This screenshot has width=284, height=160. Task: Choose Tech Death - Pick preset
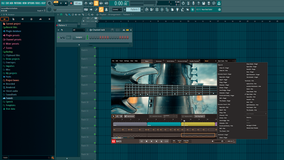point(251,107)
